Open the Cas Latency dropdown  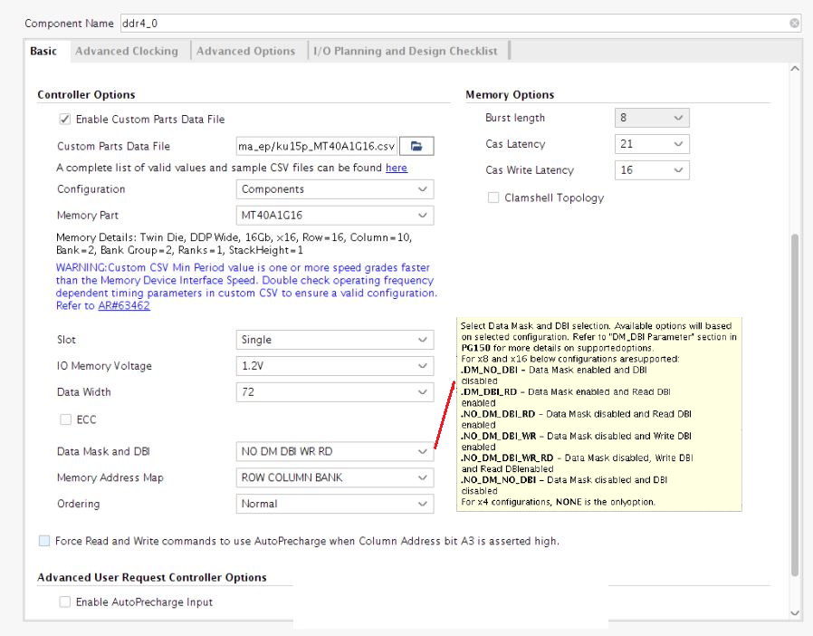[652, 144]
